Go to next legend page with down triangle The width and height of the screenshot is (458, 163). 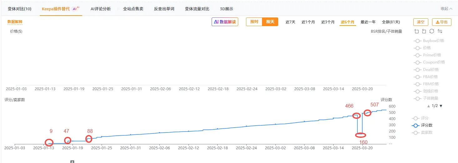pos(441,106)
